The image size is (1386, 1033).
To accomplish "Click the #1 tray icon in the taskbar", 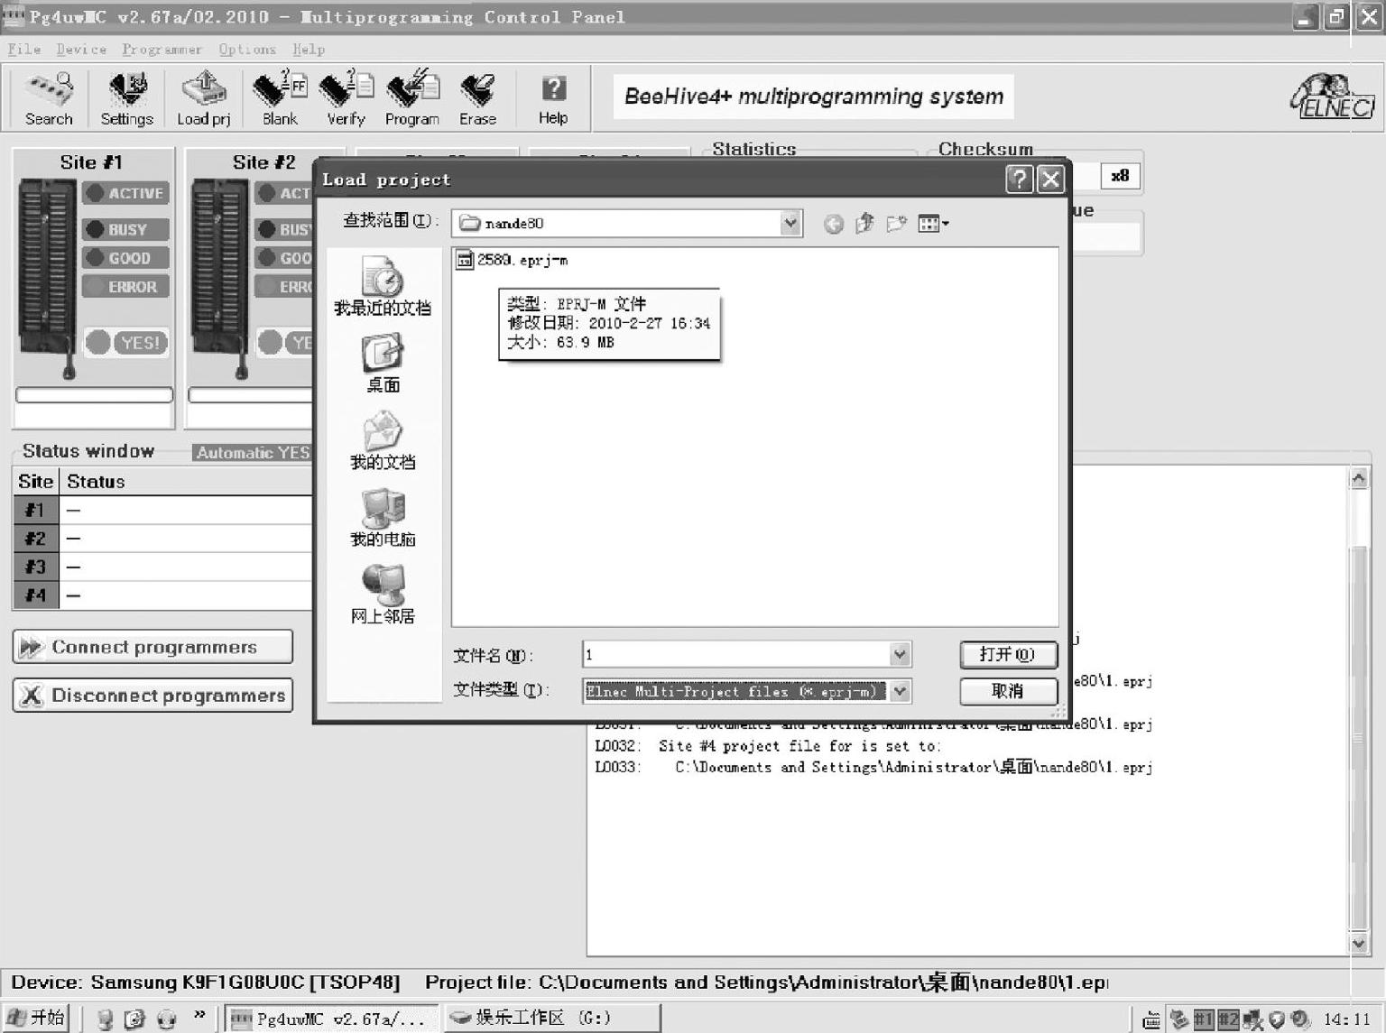I will (x=1204, y=1019).
